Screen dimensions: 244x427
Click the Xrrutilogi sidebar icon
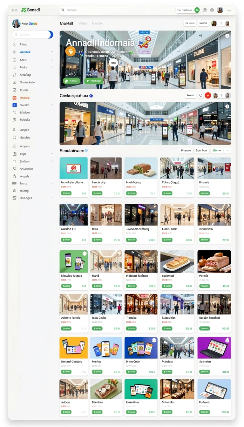[14, 75]
